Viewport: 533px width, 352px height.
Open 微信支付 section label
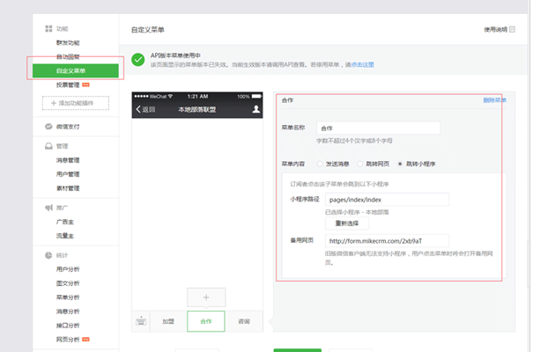(x=68, y=127)
